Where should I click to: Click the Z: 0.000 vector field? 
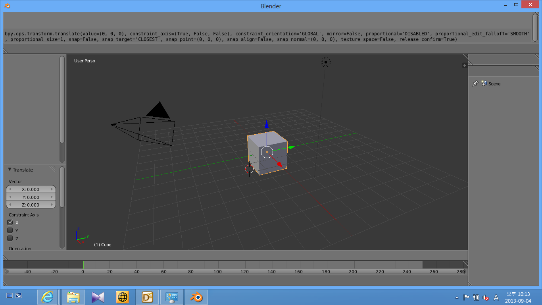tap(31, 205)
